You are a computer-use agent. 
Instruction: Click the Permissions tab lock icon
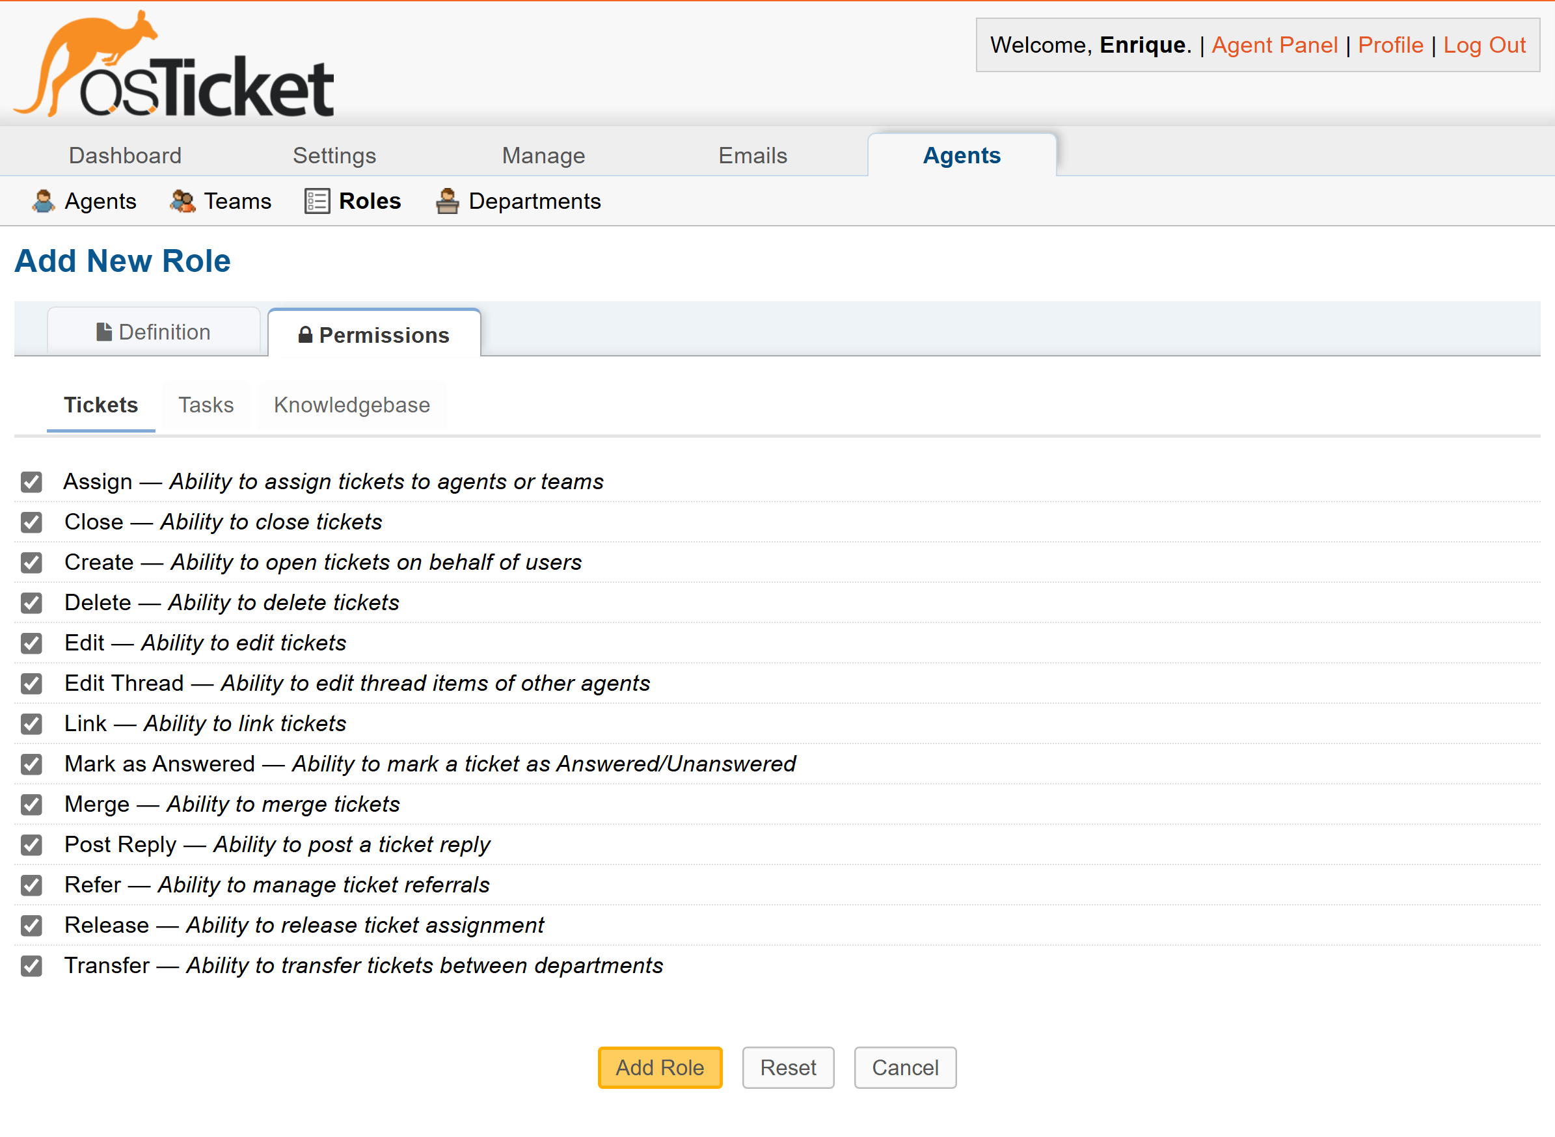tap(305, 334)
